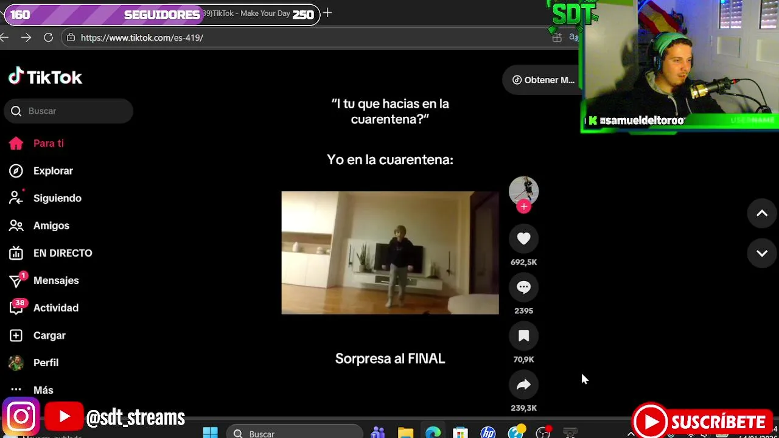
Task: Go to previous video with up chevron
Action: pyautogui.click(x=762, y=214)
